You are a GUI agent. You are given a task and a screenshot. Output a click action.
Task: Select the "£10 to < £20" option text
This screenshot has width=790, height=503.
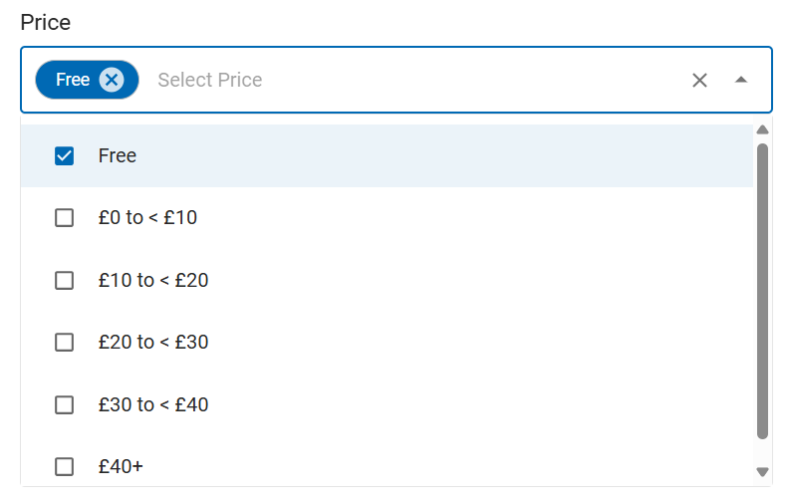point(153,280)
